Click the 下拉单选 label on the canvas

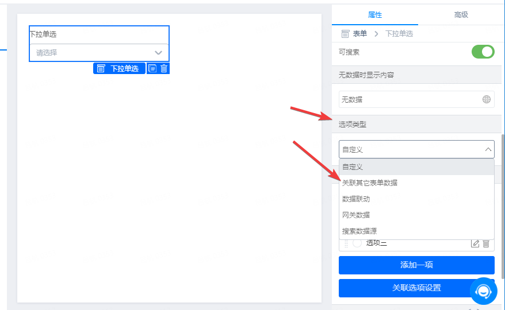(x=43, y=34)
